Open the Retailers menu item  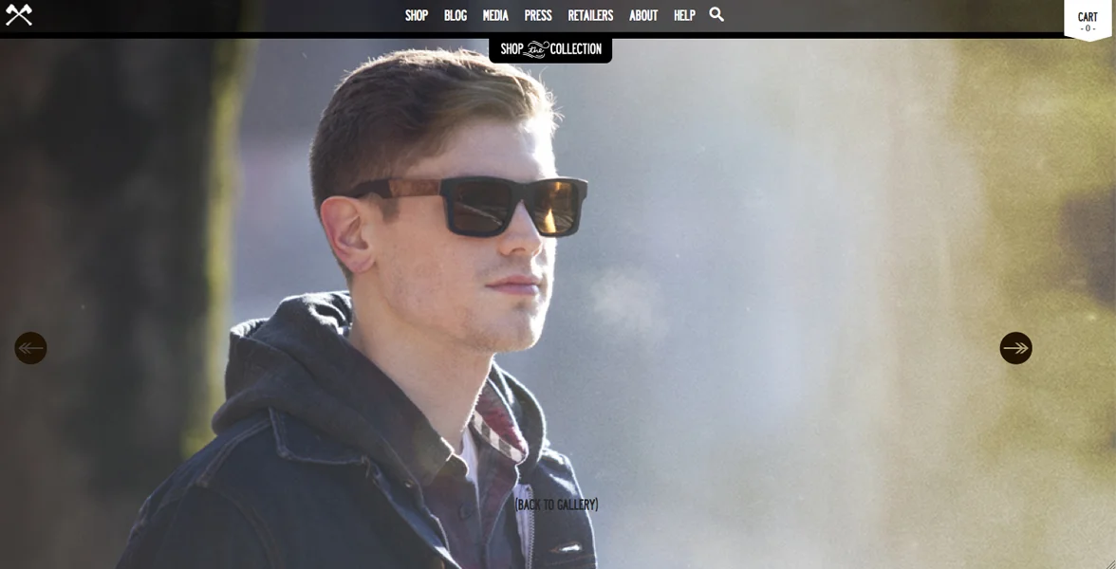coord(590,15)
